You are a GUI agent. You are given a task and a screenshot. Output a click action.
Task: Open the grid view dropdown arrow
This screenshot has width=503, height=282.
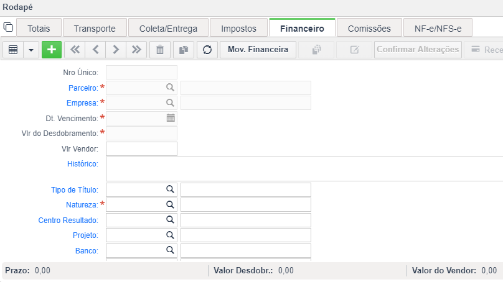tap(31, 50)
